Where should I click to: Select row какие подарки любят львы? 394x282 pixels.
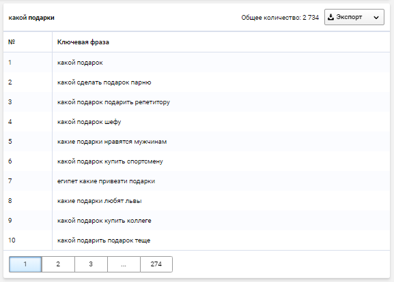point(197,201)
